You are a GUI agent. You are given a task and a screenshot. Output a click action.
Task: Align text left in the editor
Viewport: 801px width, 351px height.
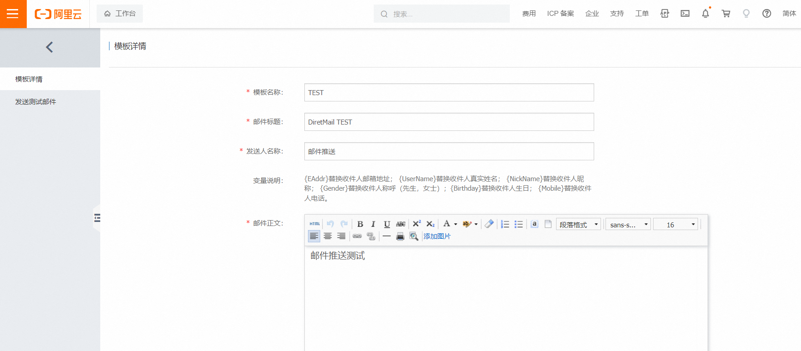[x=314, y=236]
